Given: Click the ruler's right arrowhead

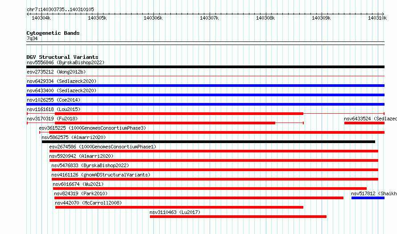Looking at the screenshot, I should coord(383,14).
